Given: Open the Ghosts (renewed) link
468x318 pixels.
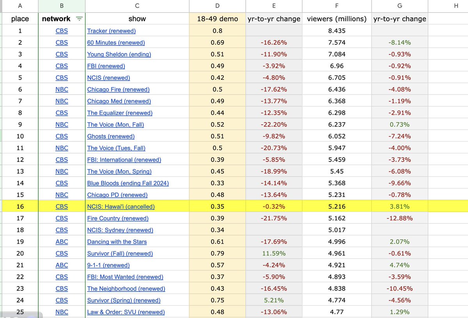Looking at the screenshot, I should coord(111,136).
